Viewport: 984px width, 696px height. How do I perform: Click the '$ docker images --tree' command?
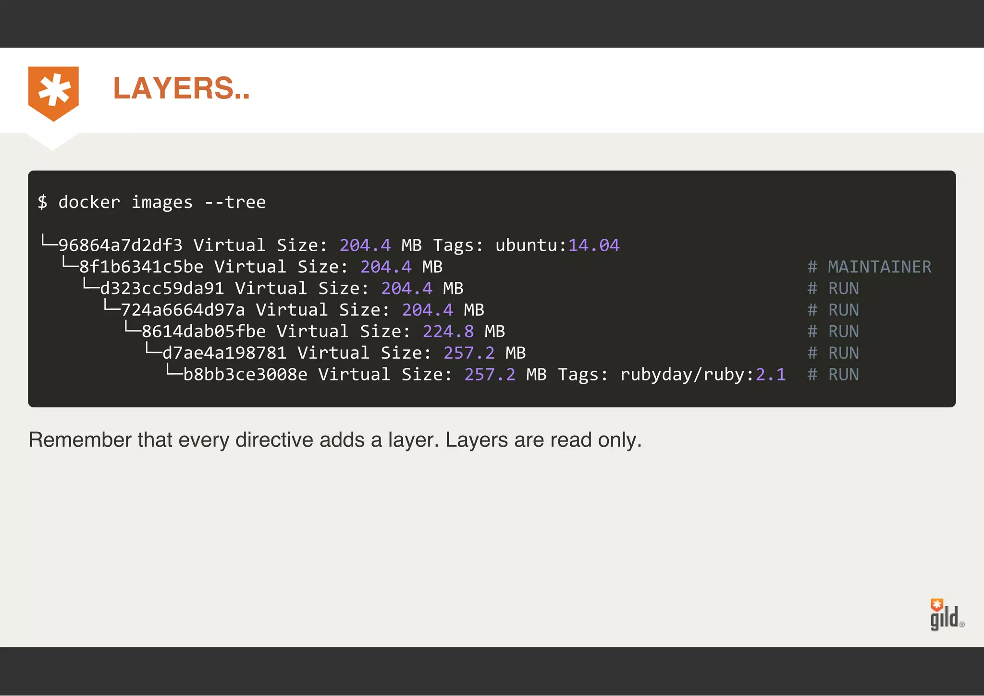[x=152, y=202]
